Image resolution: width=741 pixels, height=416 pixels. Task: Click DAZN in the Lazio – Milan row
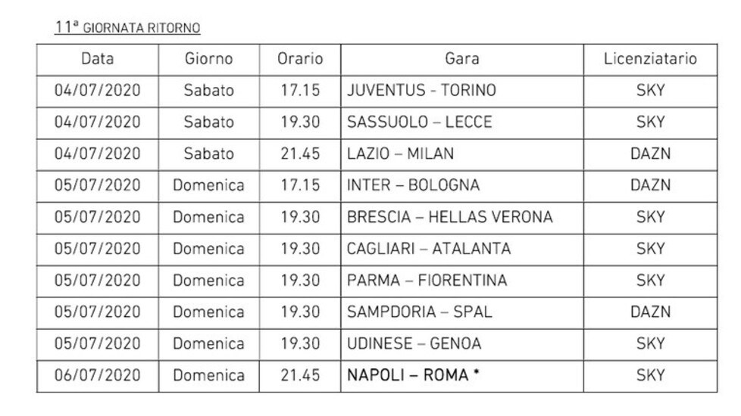650,154
